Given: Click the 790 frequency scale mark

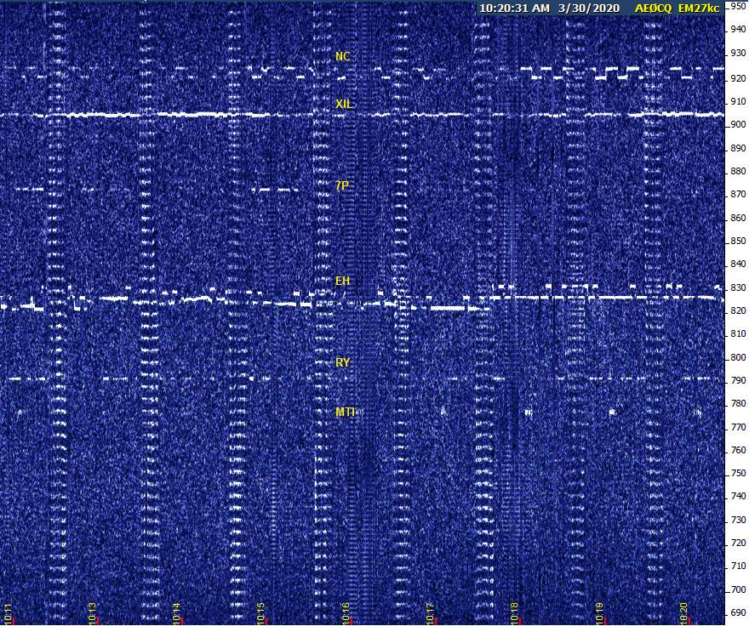Looking at the screenshot, I should click(x=737, y=380).
